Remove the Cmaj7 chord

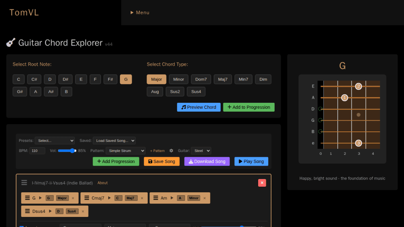[142, 198]
